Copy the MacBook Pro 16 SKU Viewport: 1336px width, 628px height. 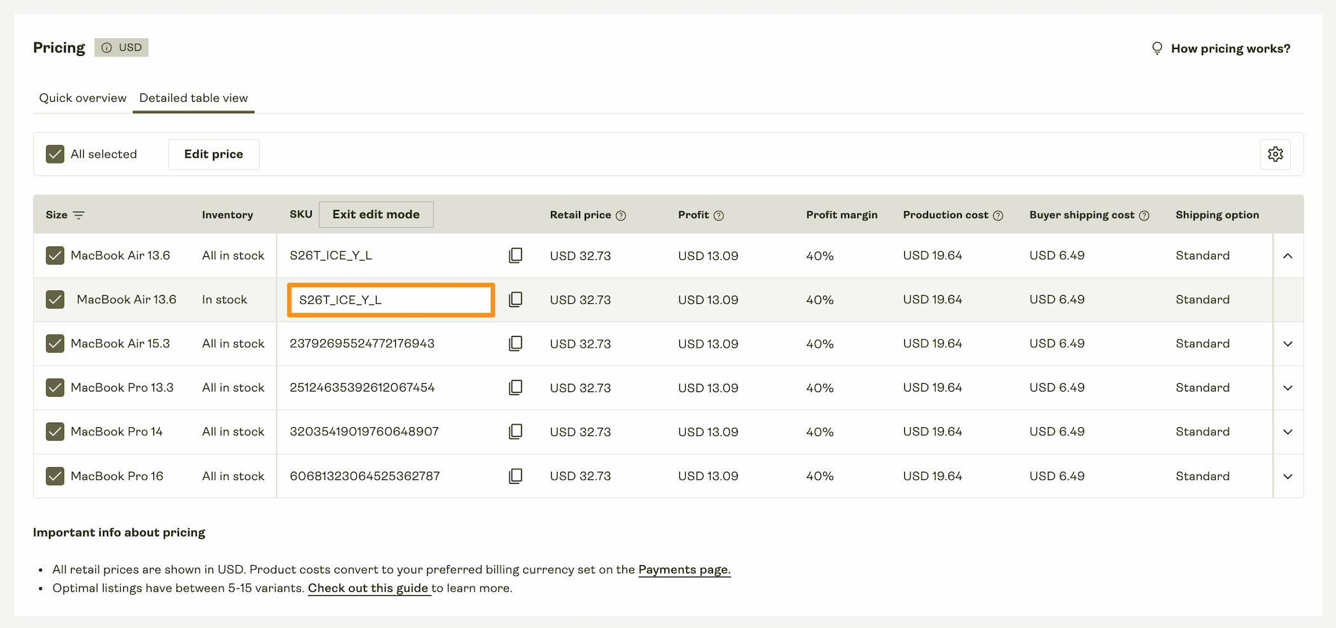(516, 476)
